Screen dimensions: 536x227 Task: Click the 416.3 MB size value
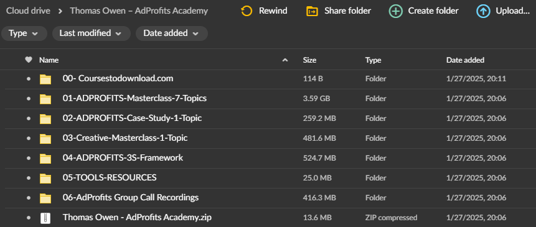coord(319,198)
